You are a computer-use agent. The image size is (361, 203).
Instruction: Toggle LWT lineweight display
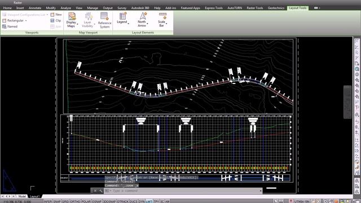coord(149,201)
